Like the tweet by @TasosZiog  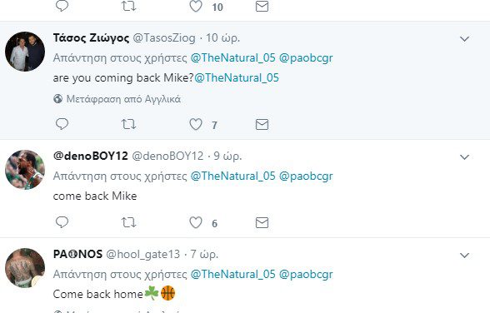click(196, 124)
